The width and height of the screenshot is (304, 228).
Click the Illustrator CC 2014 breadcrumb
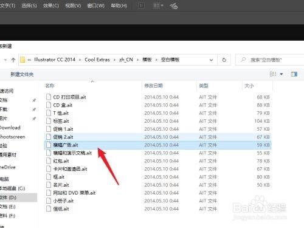coord(55,60)
